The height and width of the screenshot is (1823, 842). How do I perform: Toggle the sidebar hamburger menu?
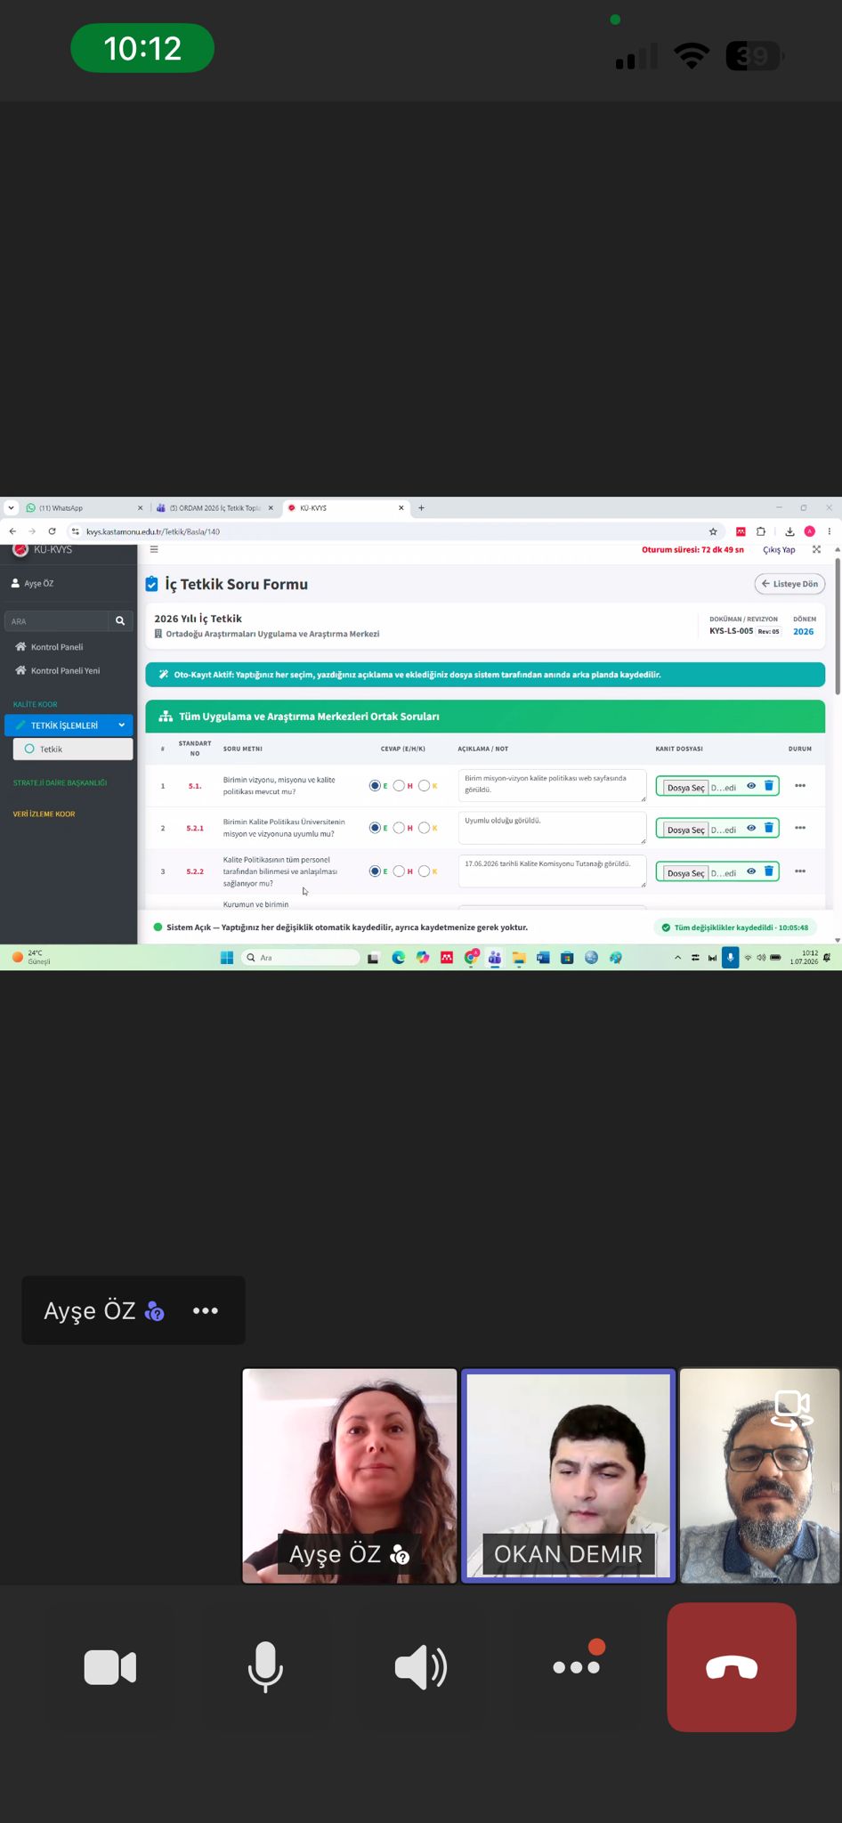click(154, 550)
